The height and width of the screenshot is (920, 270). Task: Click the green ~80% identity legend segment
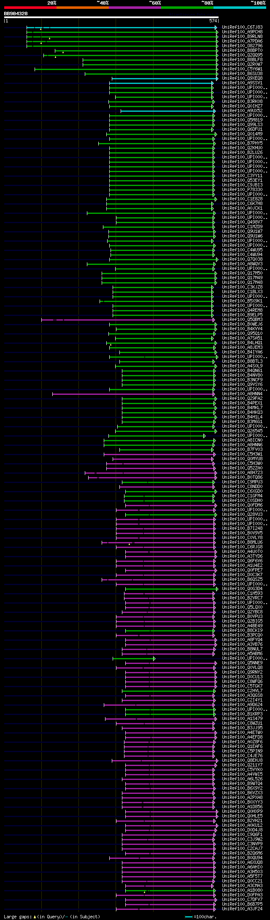point(187,8)
